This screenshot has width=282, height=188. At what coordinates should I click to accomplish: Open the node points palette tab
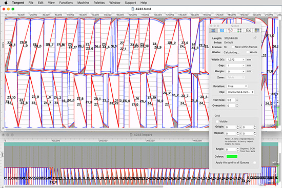click(x=239, y=31)
